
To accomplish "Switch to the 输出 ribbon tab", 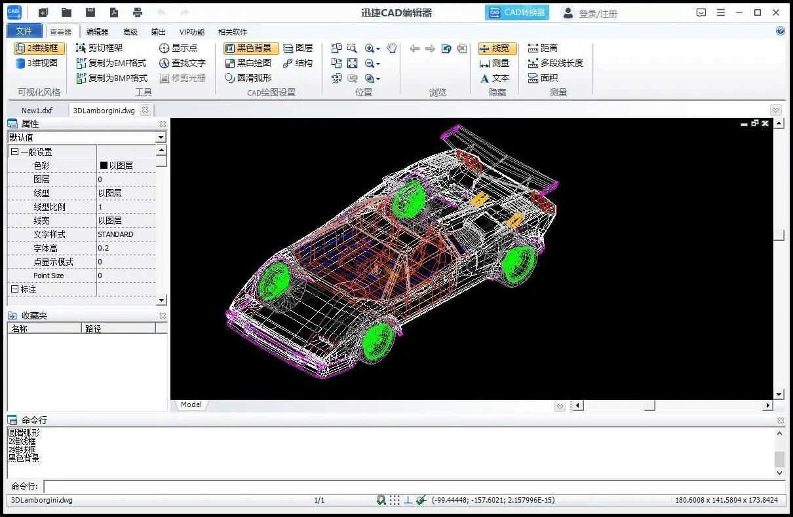I will click(158, 31).
